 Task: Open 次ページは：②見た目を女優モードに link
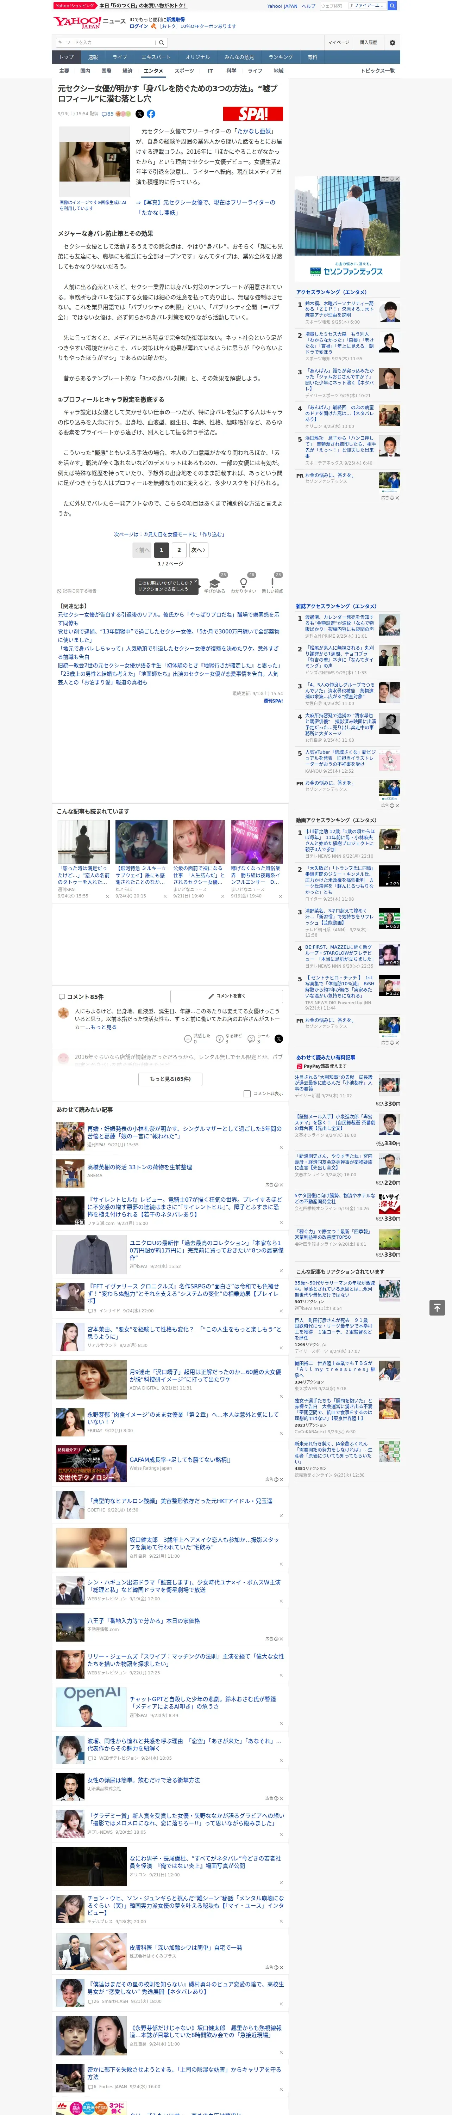(169, 534)
